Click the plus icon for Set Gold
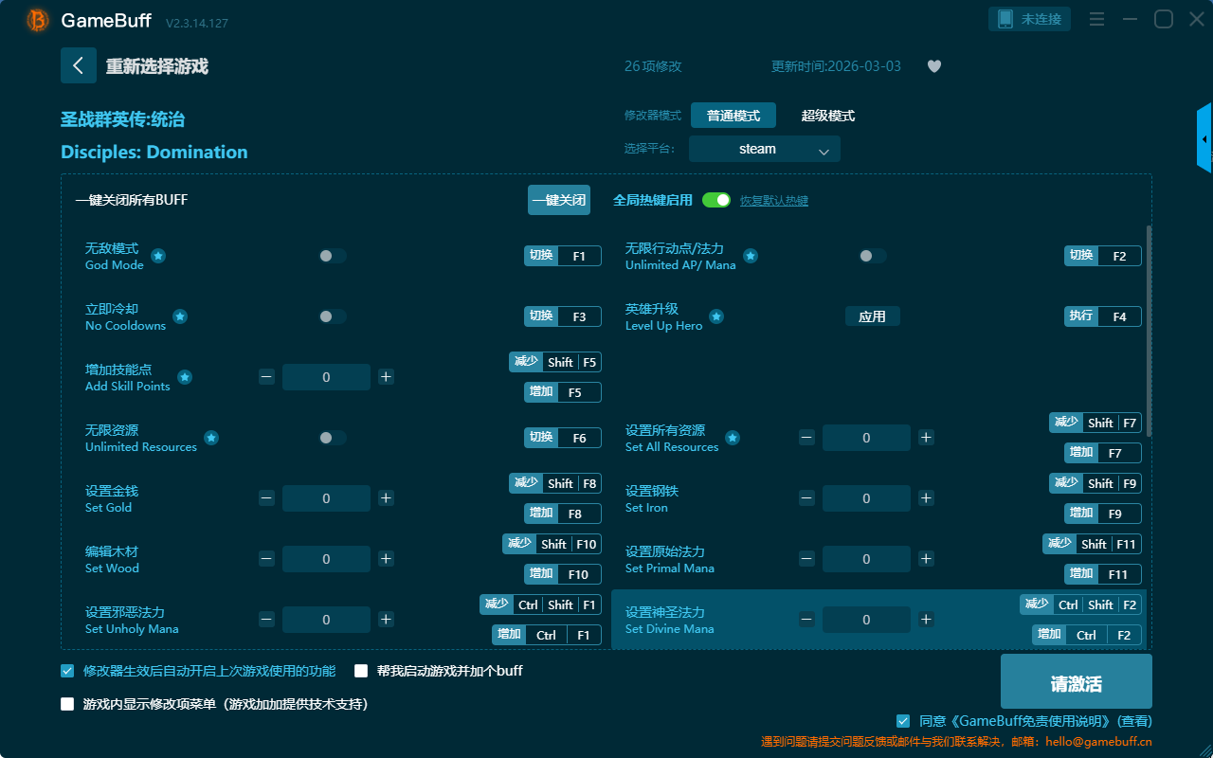 (x=386, y=498)
